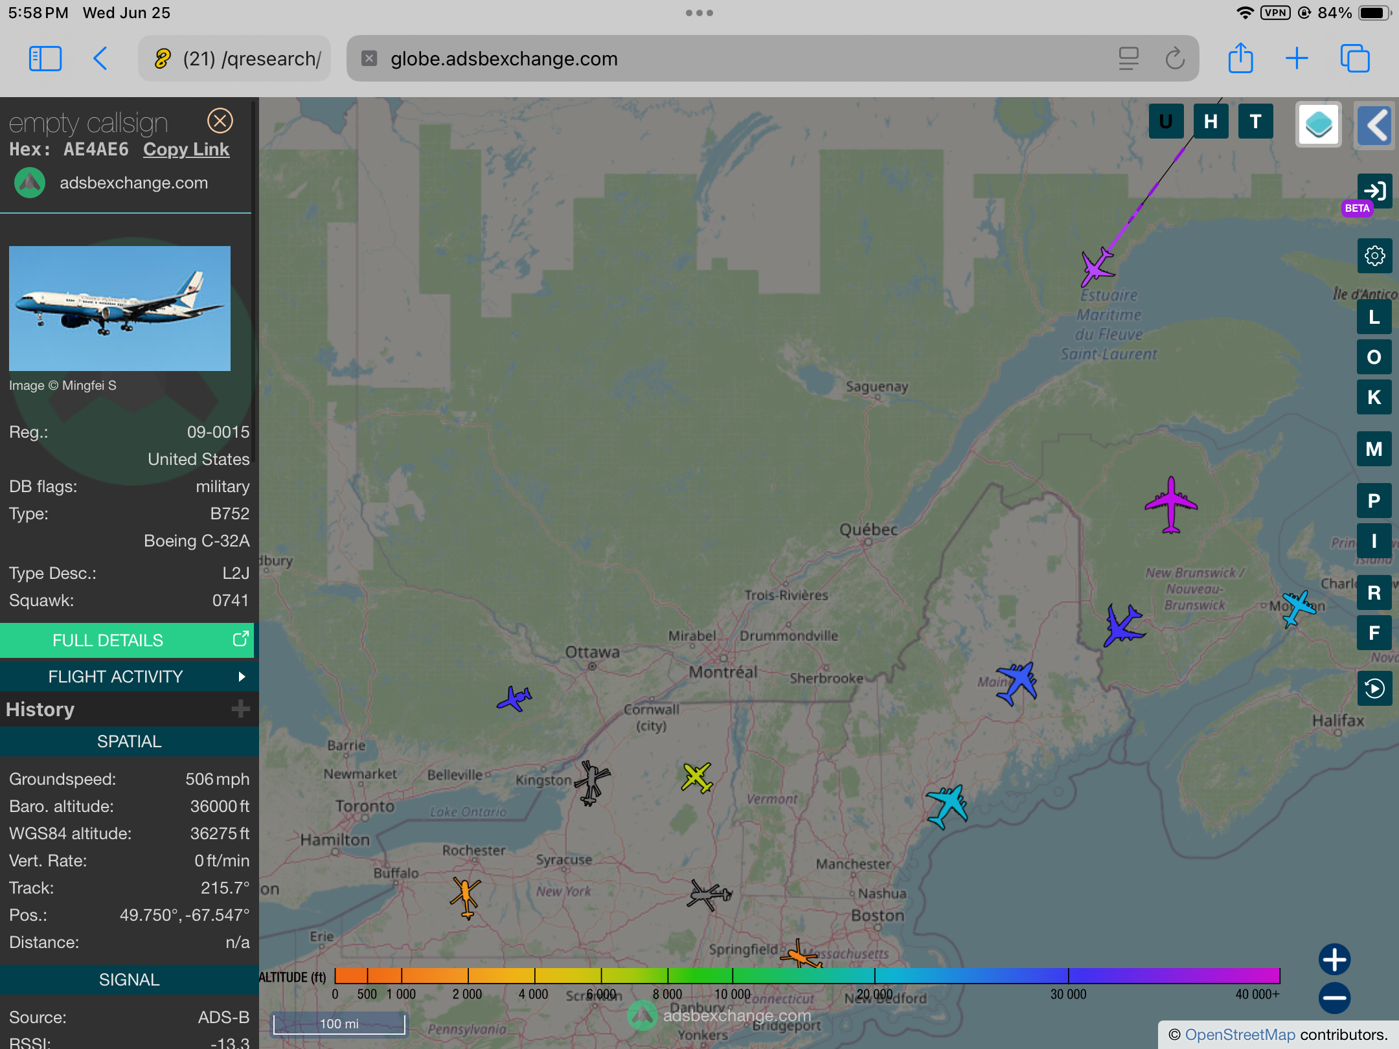Toggle the H filter button
Image resolution: width=1399 pixels, height=1049 pixels.
pyautogui.click(x=1211, y=121)
